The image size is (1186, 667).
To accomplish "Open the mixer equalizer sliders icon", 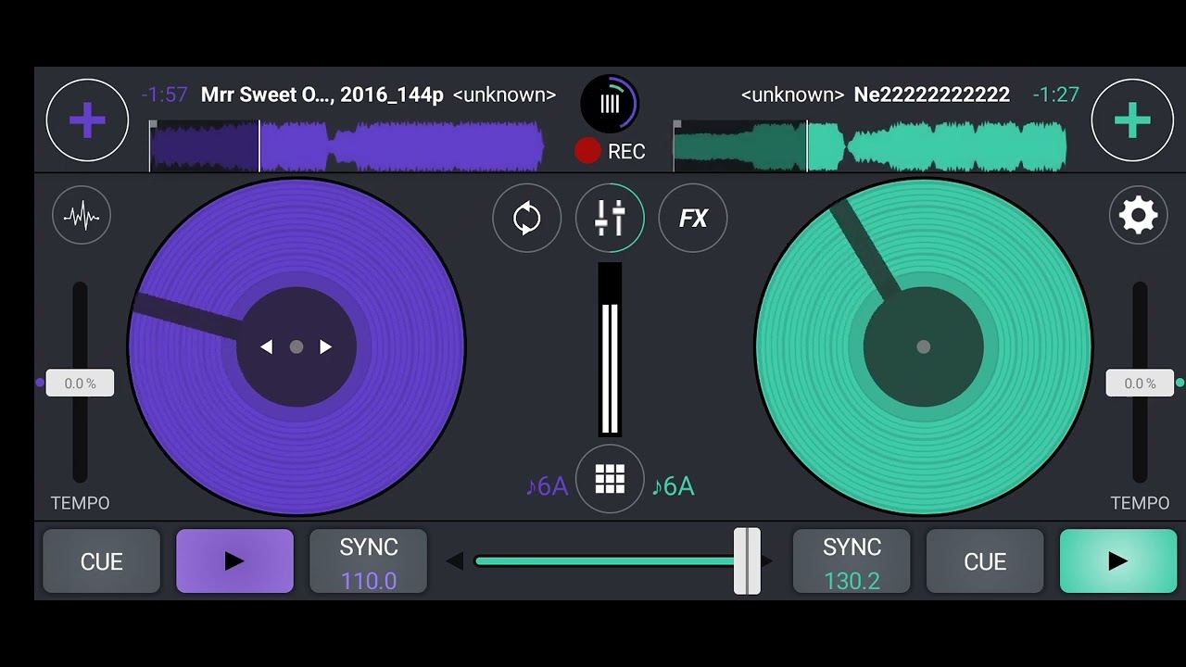I will tap(610, 218).
